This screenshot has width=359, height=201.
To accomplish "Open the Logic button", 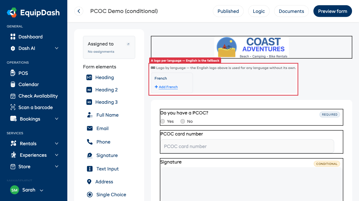I will pyautogui.click(x=259, y=11).
